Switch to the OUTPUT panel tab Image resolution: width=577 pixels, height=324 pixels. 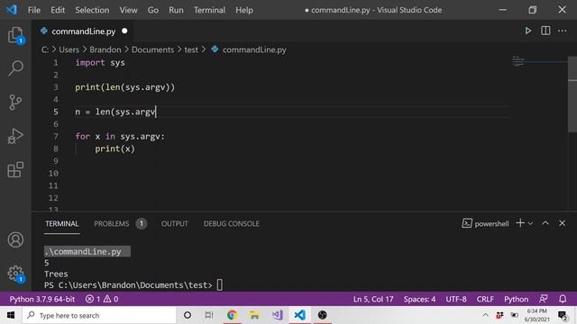(x=174, y=224)
